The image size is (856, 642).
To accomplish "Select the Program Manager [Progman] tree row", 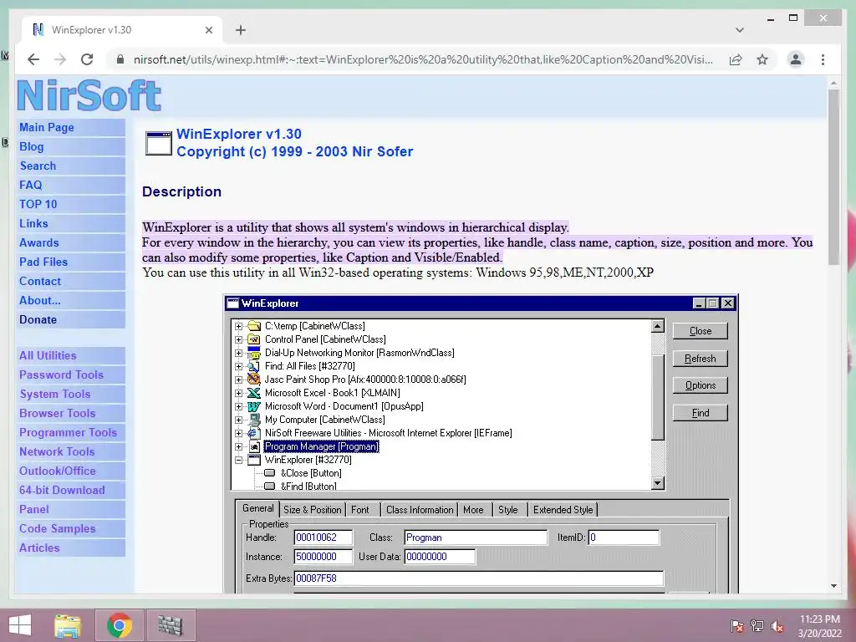I will [x=321, y=446].
